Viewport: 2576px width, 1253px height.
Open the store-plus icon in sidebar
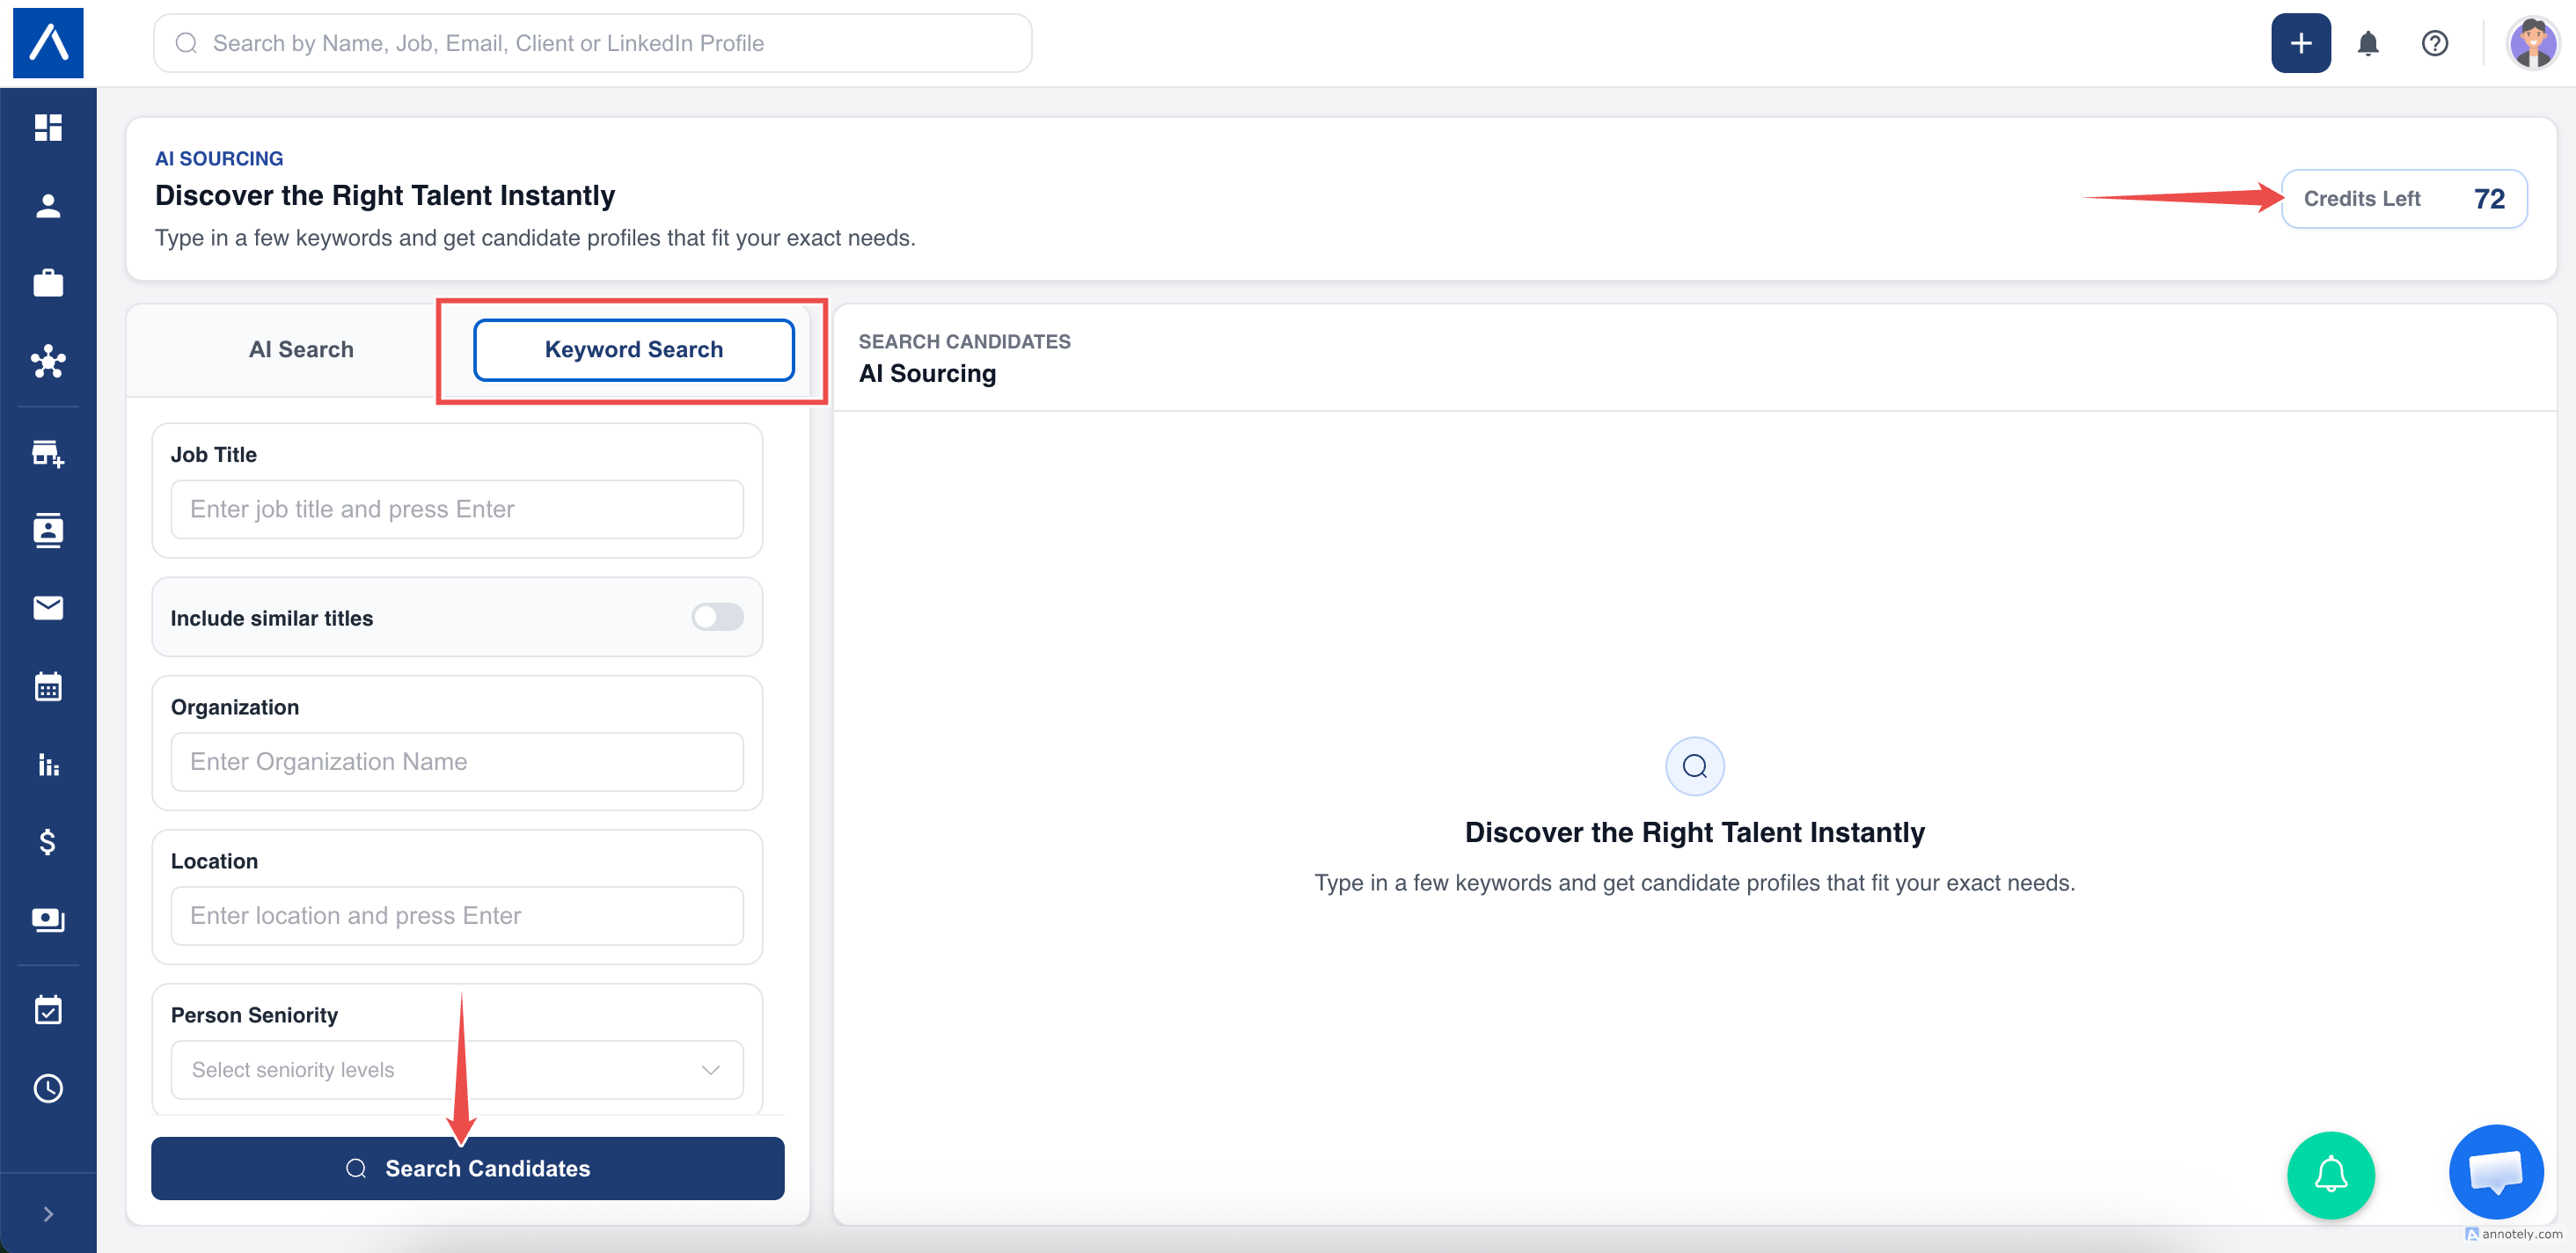pyautogui.click(x=48, y=453)
